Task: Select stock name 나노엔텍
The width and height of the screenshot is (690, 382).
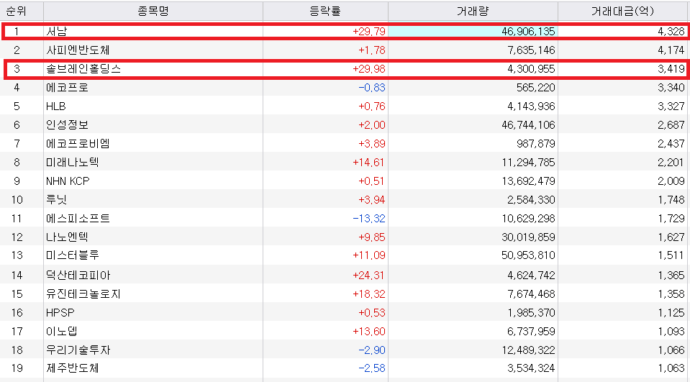Action: (x=68, y=237)
